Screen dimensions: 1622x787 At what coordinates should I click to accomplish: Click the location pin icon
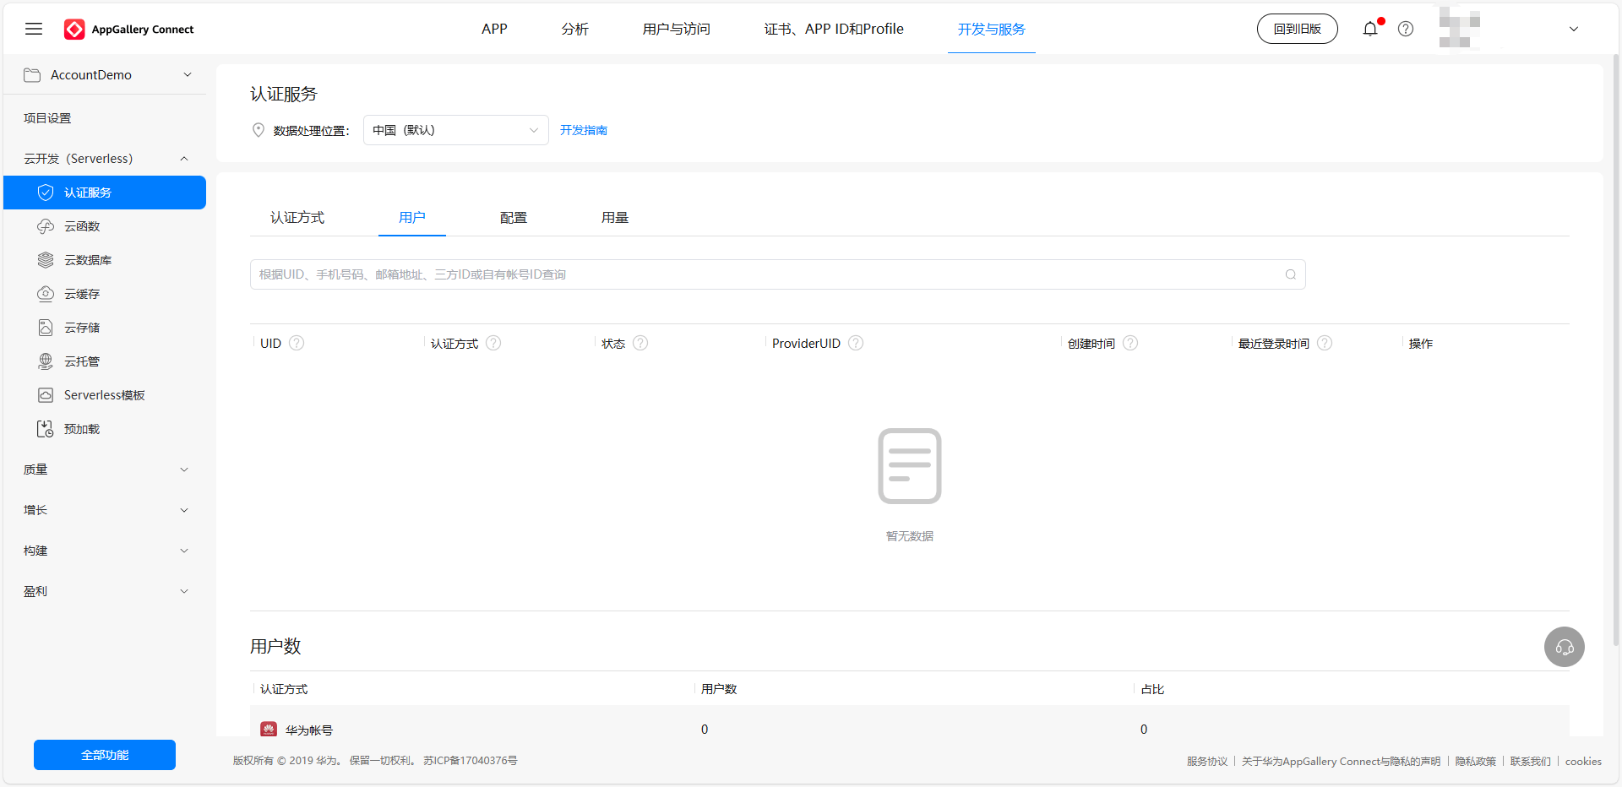(x=259, y=130)
